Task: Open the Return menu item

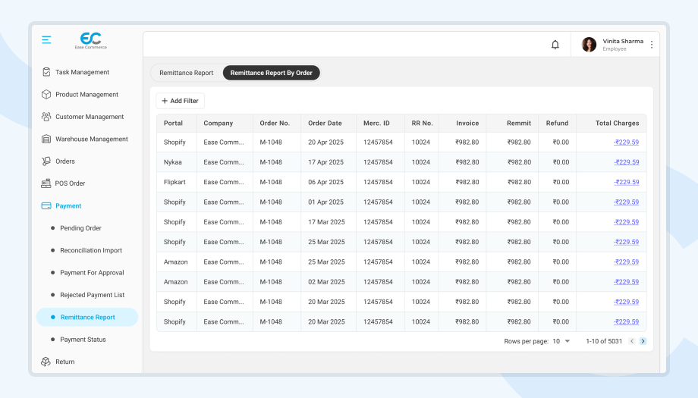Action: [x=65, y=362]
